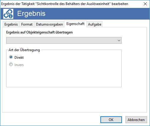Click the Invers option label

click(19, 65)
